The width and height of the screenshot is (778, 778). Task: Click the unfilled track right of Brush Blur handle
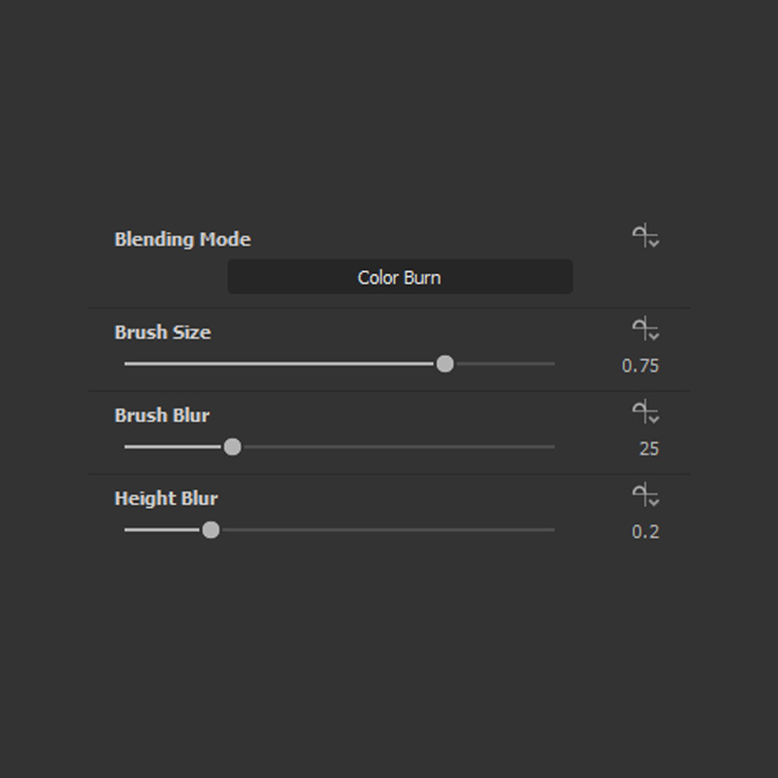pyautogui.click(x=390, y=447)
